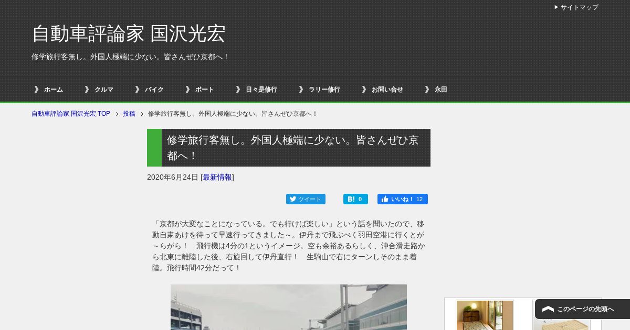
Task: Click the article date 2020年6月24日
Action: point(173,177)
